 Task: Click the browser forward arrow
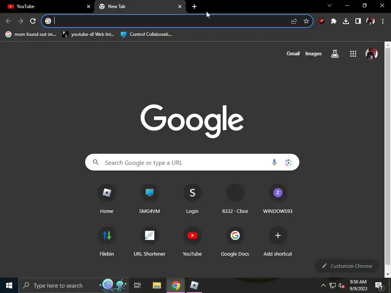coord(21,21)
